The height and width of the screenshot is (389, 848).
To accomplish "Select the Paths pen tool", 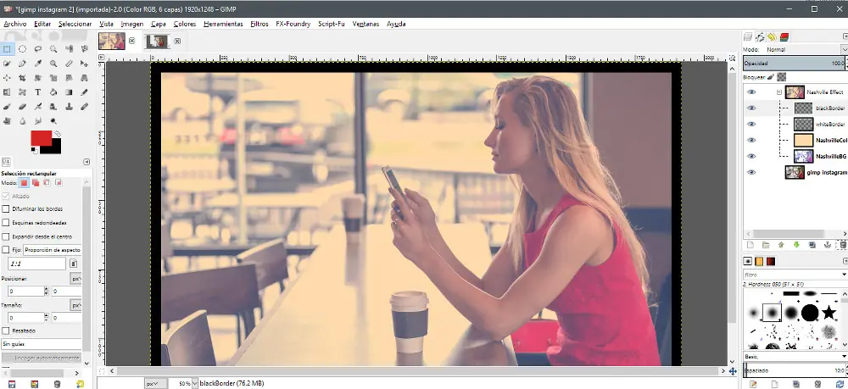I will (22, 64).
